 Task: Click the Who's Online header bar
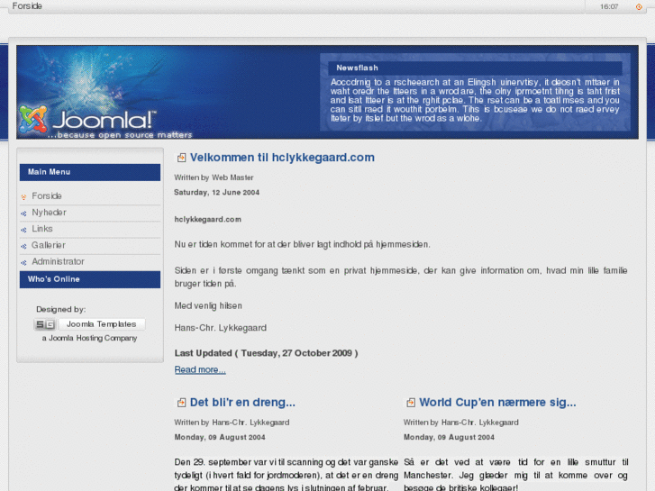tap(90, 279)
